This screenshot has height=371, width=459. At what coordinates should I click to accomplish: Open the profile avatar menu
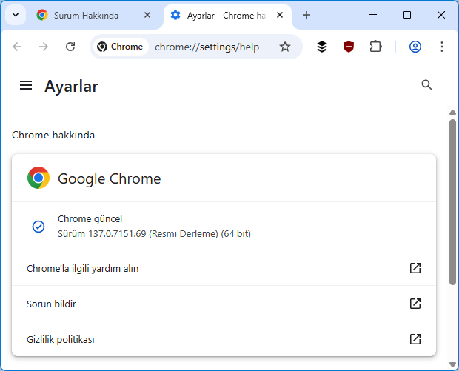[415, 47]
